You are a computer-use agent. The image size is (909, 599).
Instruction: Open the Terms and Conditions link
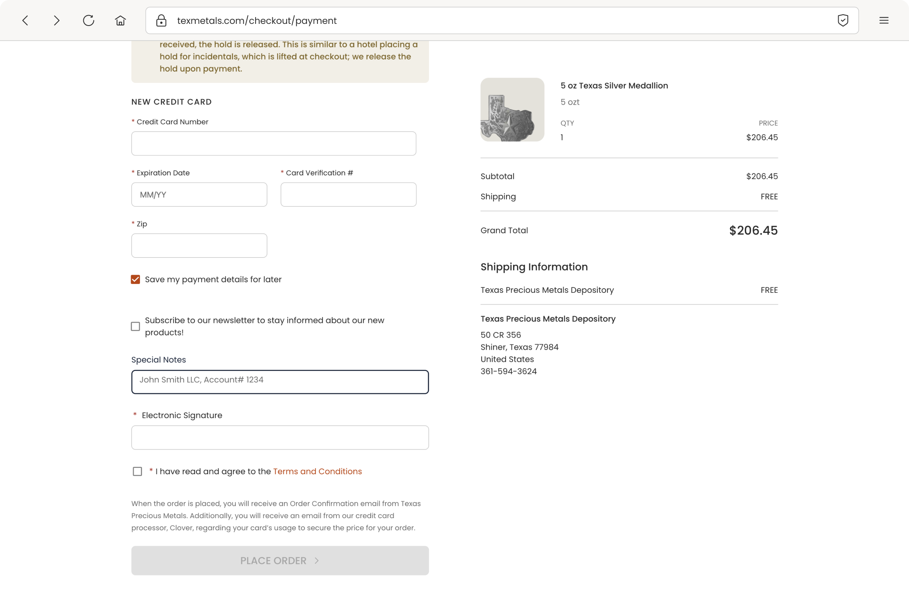pos(317,471)
